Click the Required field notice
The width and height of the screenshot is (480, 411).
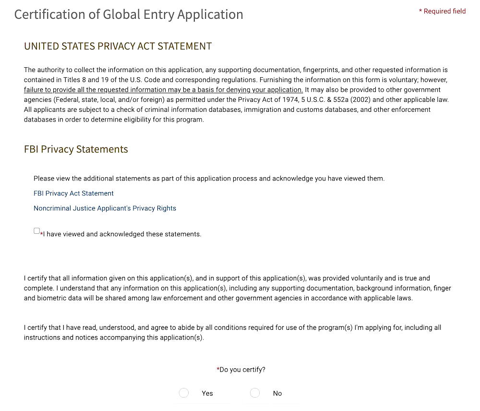click(442, 11)
